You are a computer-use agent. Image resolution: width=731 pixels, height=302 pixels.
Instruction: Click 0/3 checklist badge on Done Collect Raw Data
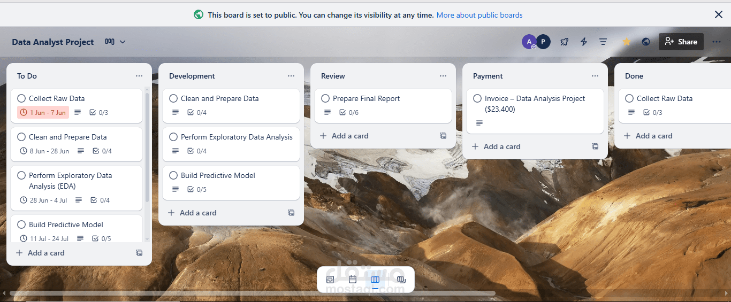pos(653,112)
